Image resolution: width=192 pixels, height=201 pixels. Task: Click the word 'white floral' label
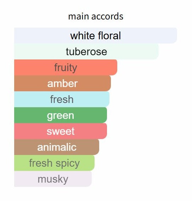pyautogui.click(x=96, y=36)
